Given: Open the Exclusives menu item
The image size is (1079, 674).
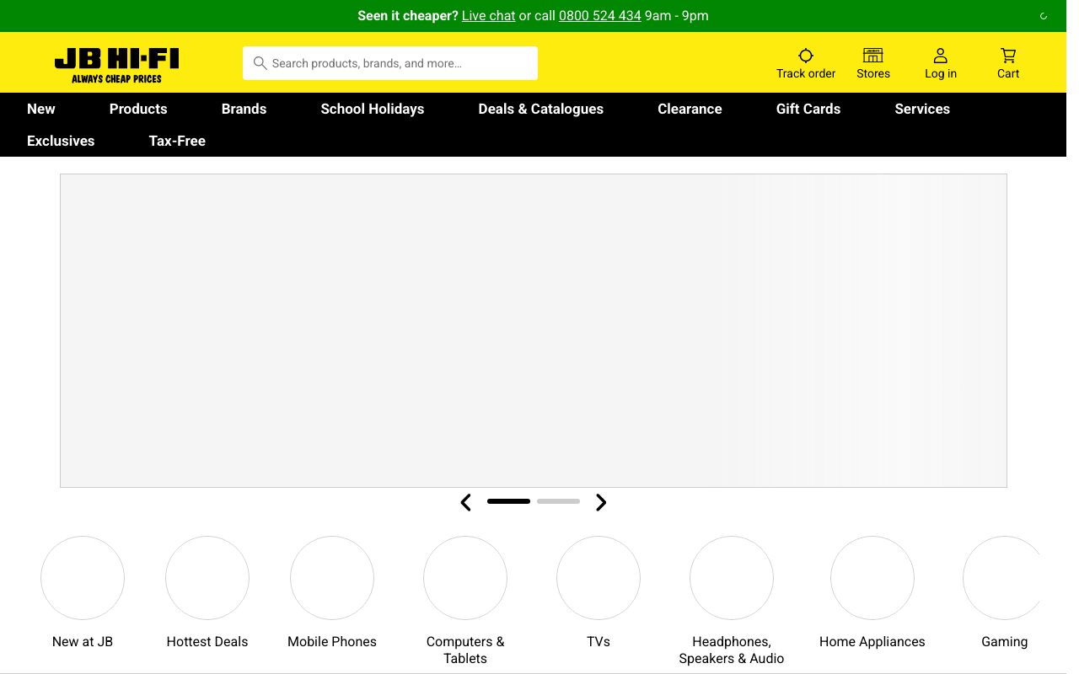Looking at the screenshot, I should pos(61,141).
